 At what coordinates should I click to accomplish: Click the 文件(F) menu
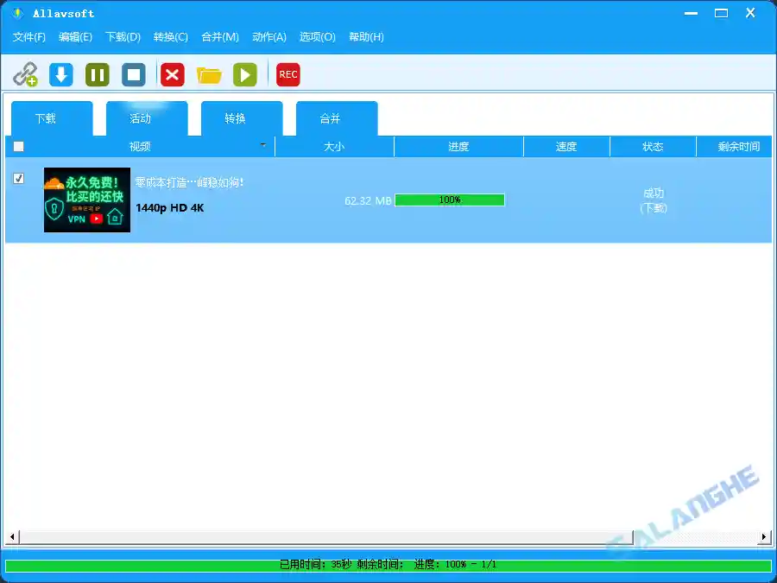pos(28,37)
